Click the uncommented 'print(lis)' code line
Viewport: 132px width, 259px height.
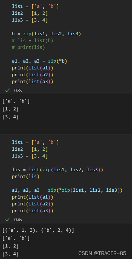[x=26, y=177]
